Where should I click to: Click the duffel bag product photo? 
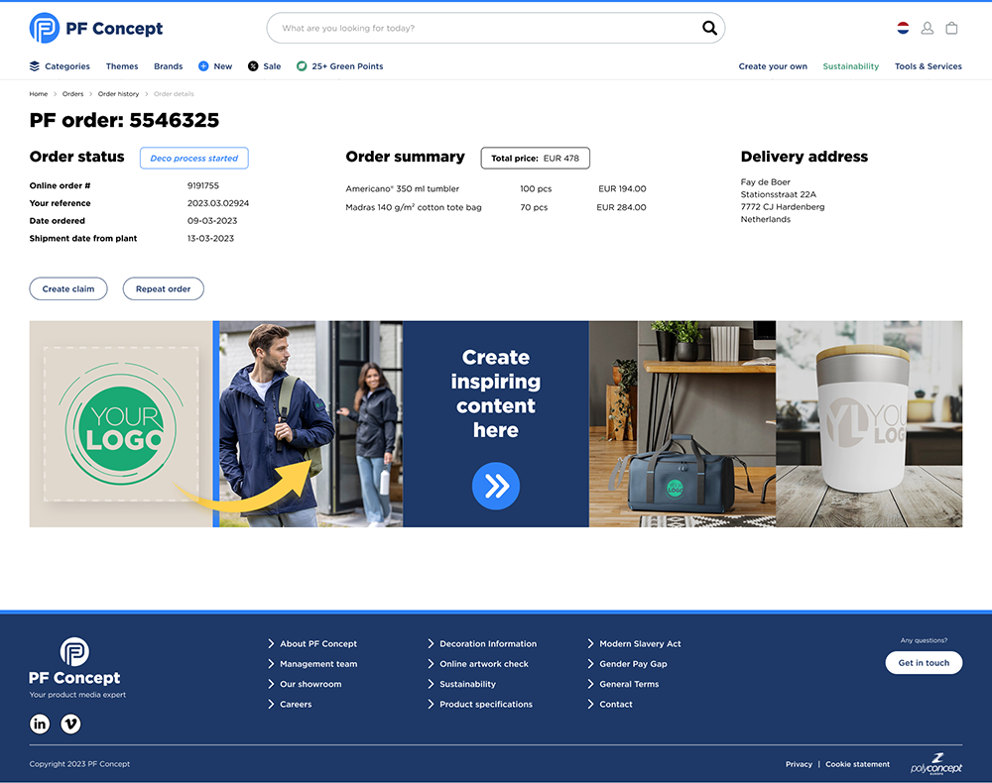(682, 424)
